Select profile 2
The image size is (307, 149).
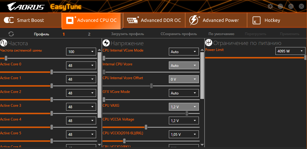[x=89, y=34]
